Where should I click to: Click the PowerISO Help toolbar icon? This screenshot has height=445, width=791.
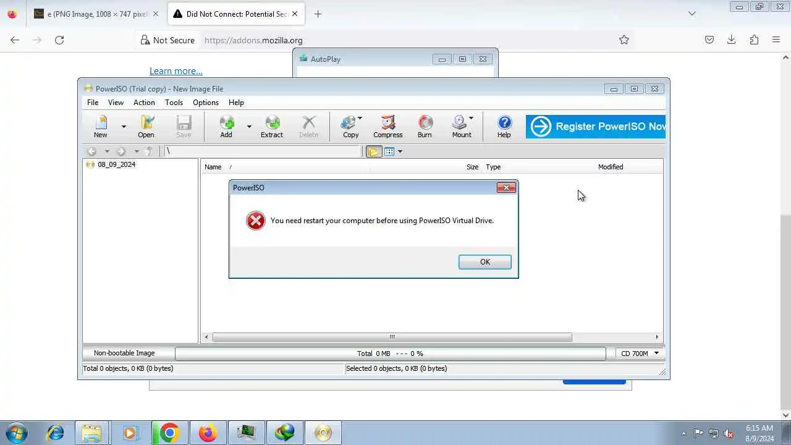point(504,126)
